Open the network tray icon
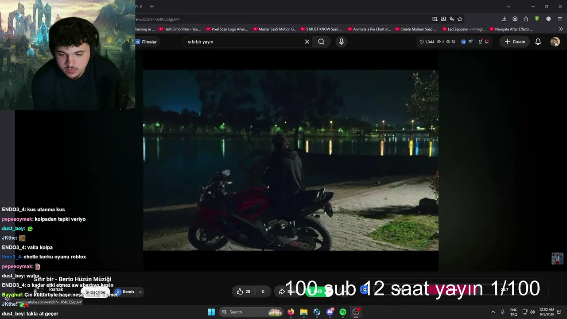 pos(525,312)
